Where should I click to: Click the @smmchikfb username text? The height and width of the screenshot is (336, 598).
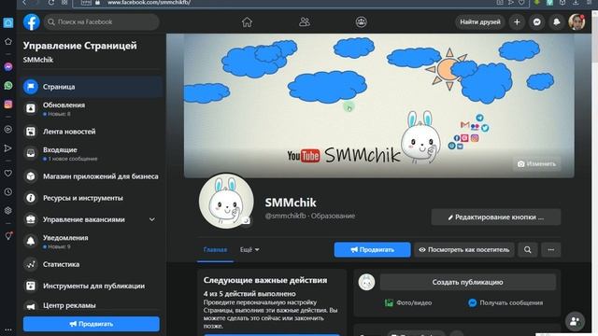(x=286, y=216)
